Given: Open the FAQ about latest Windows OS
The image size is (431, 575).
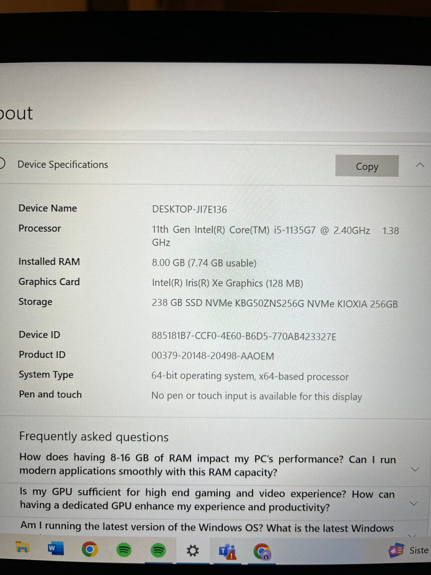Looking at the screenshot, I should click(x=207, y=527).
